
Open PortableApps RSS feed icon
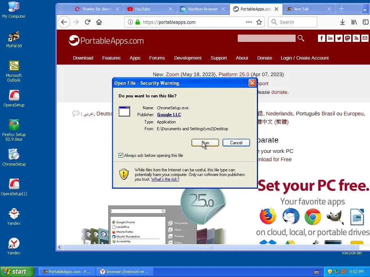(x=356, y=38)
